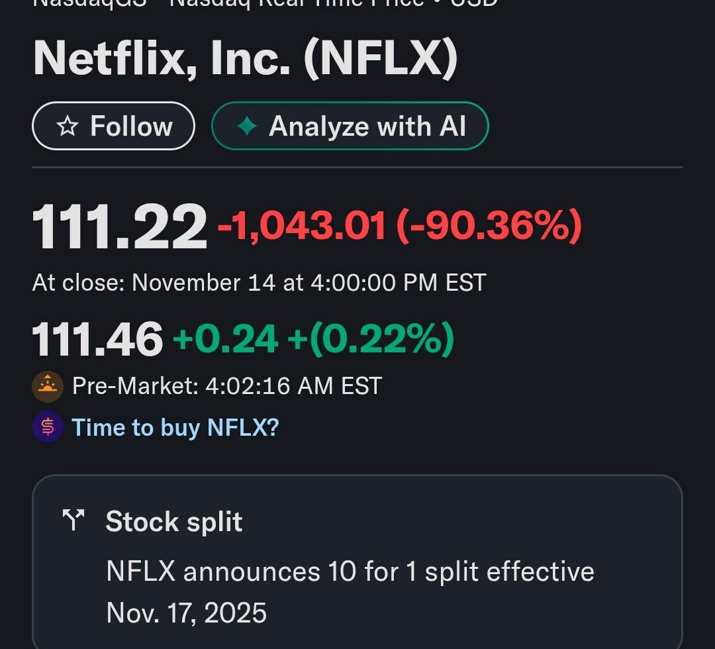Click the star icon in Follow button
The width and height of the screenshot is (715, 649).
tap(68, 126)
